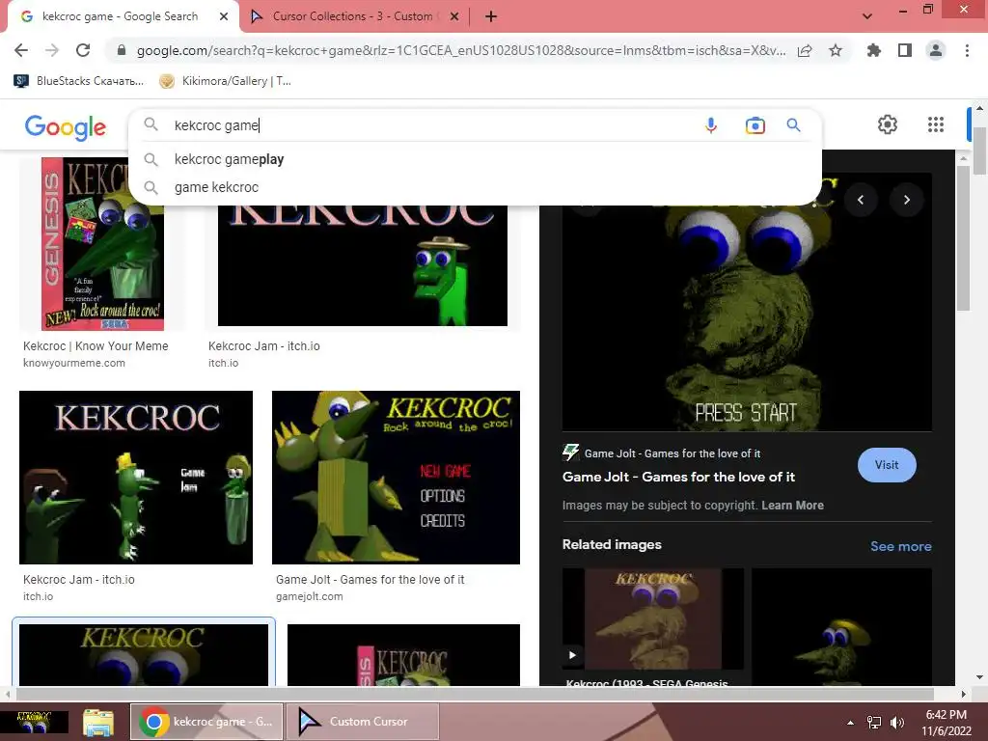988x741 pixels.
Task: Switch to Cursor Collections Custom tab
Action: [351, 16]
